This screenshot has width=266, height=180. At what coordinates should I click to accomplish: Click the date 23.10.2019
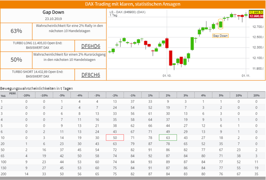click(53, 19)
